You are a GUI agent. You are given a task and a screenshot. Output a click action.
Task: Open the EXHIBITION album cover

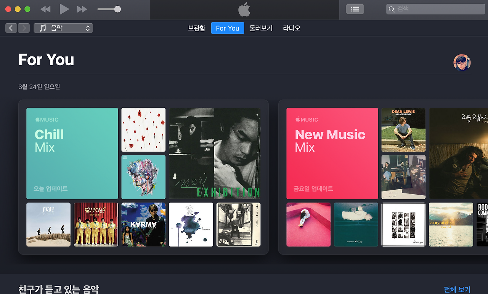pyautogui.click(x=215, y=153)
